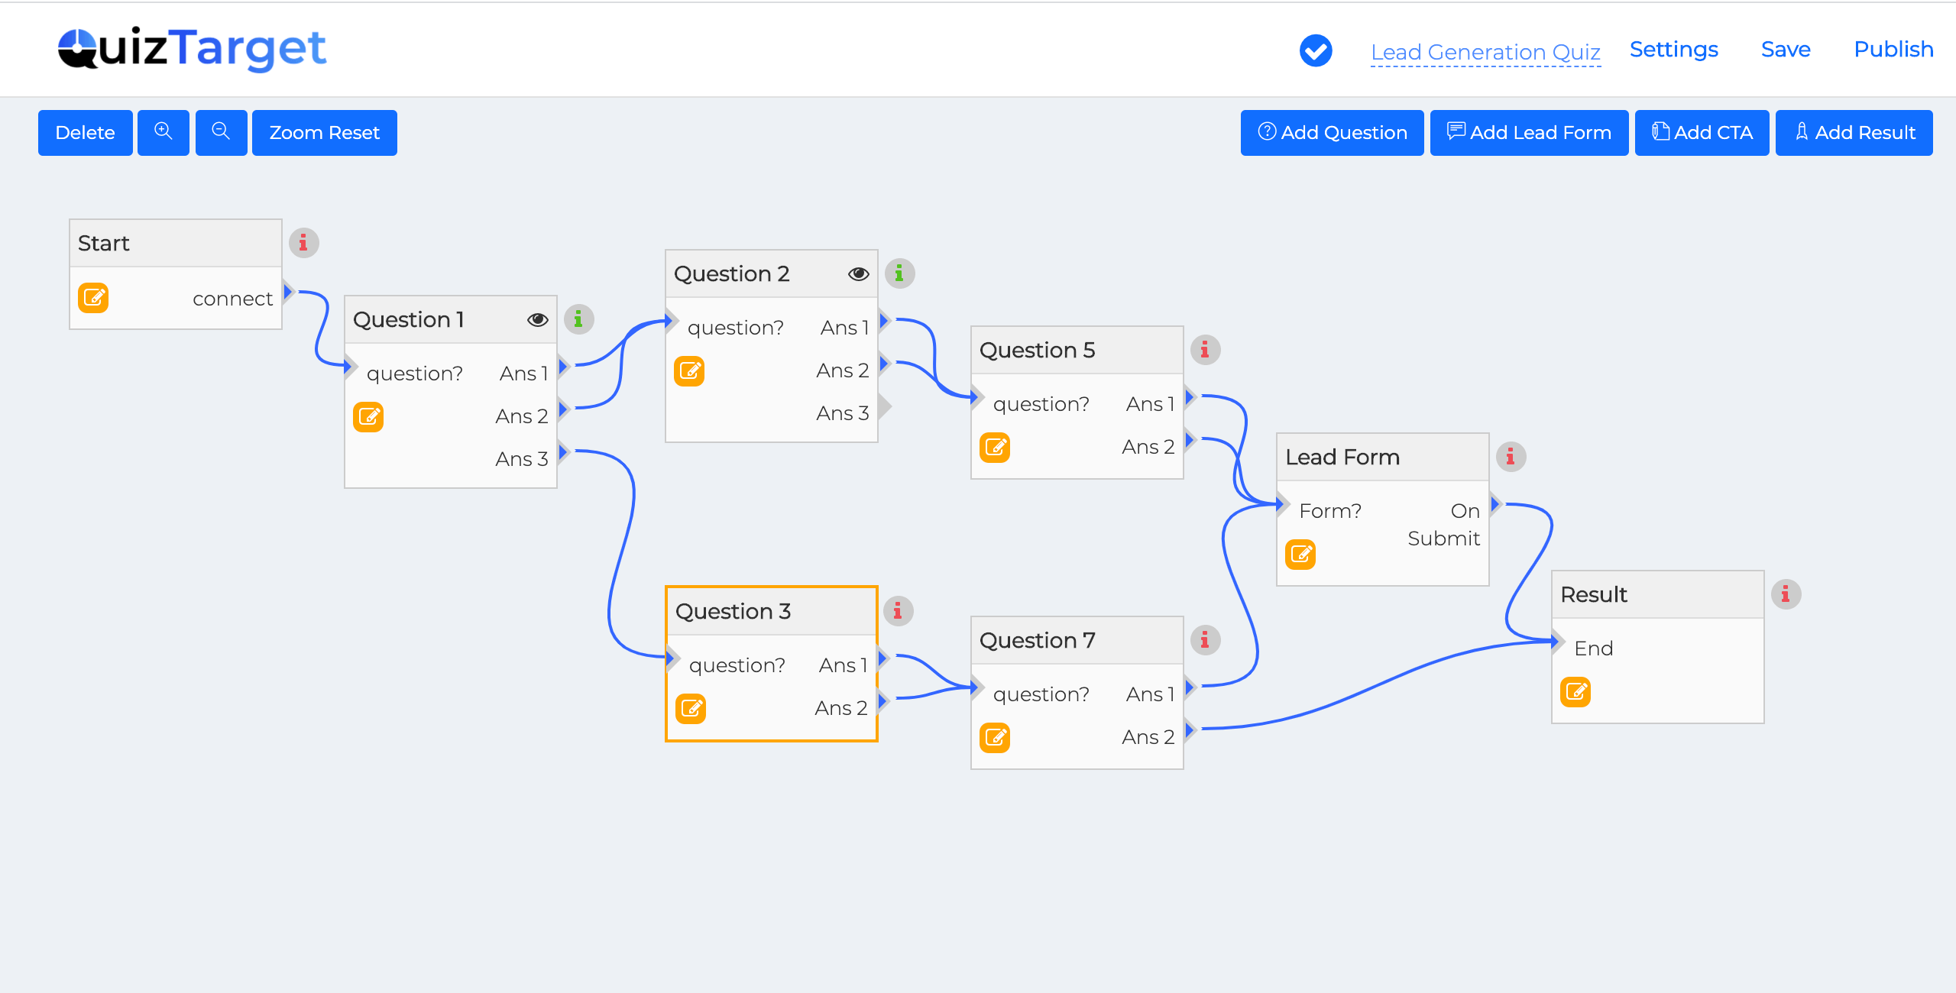Toggle visibility eye icon on Question 1

[536, 318]
